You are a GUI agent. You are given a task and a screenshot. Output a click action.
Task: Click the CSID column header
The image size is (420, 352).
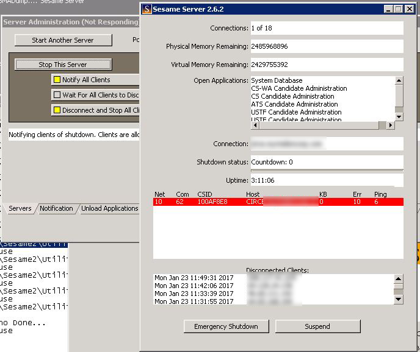[205, 194]
